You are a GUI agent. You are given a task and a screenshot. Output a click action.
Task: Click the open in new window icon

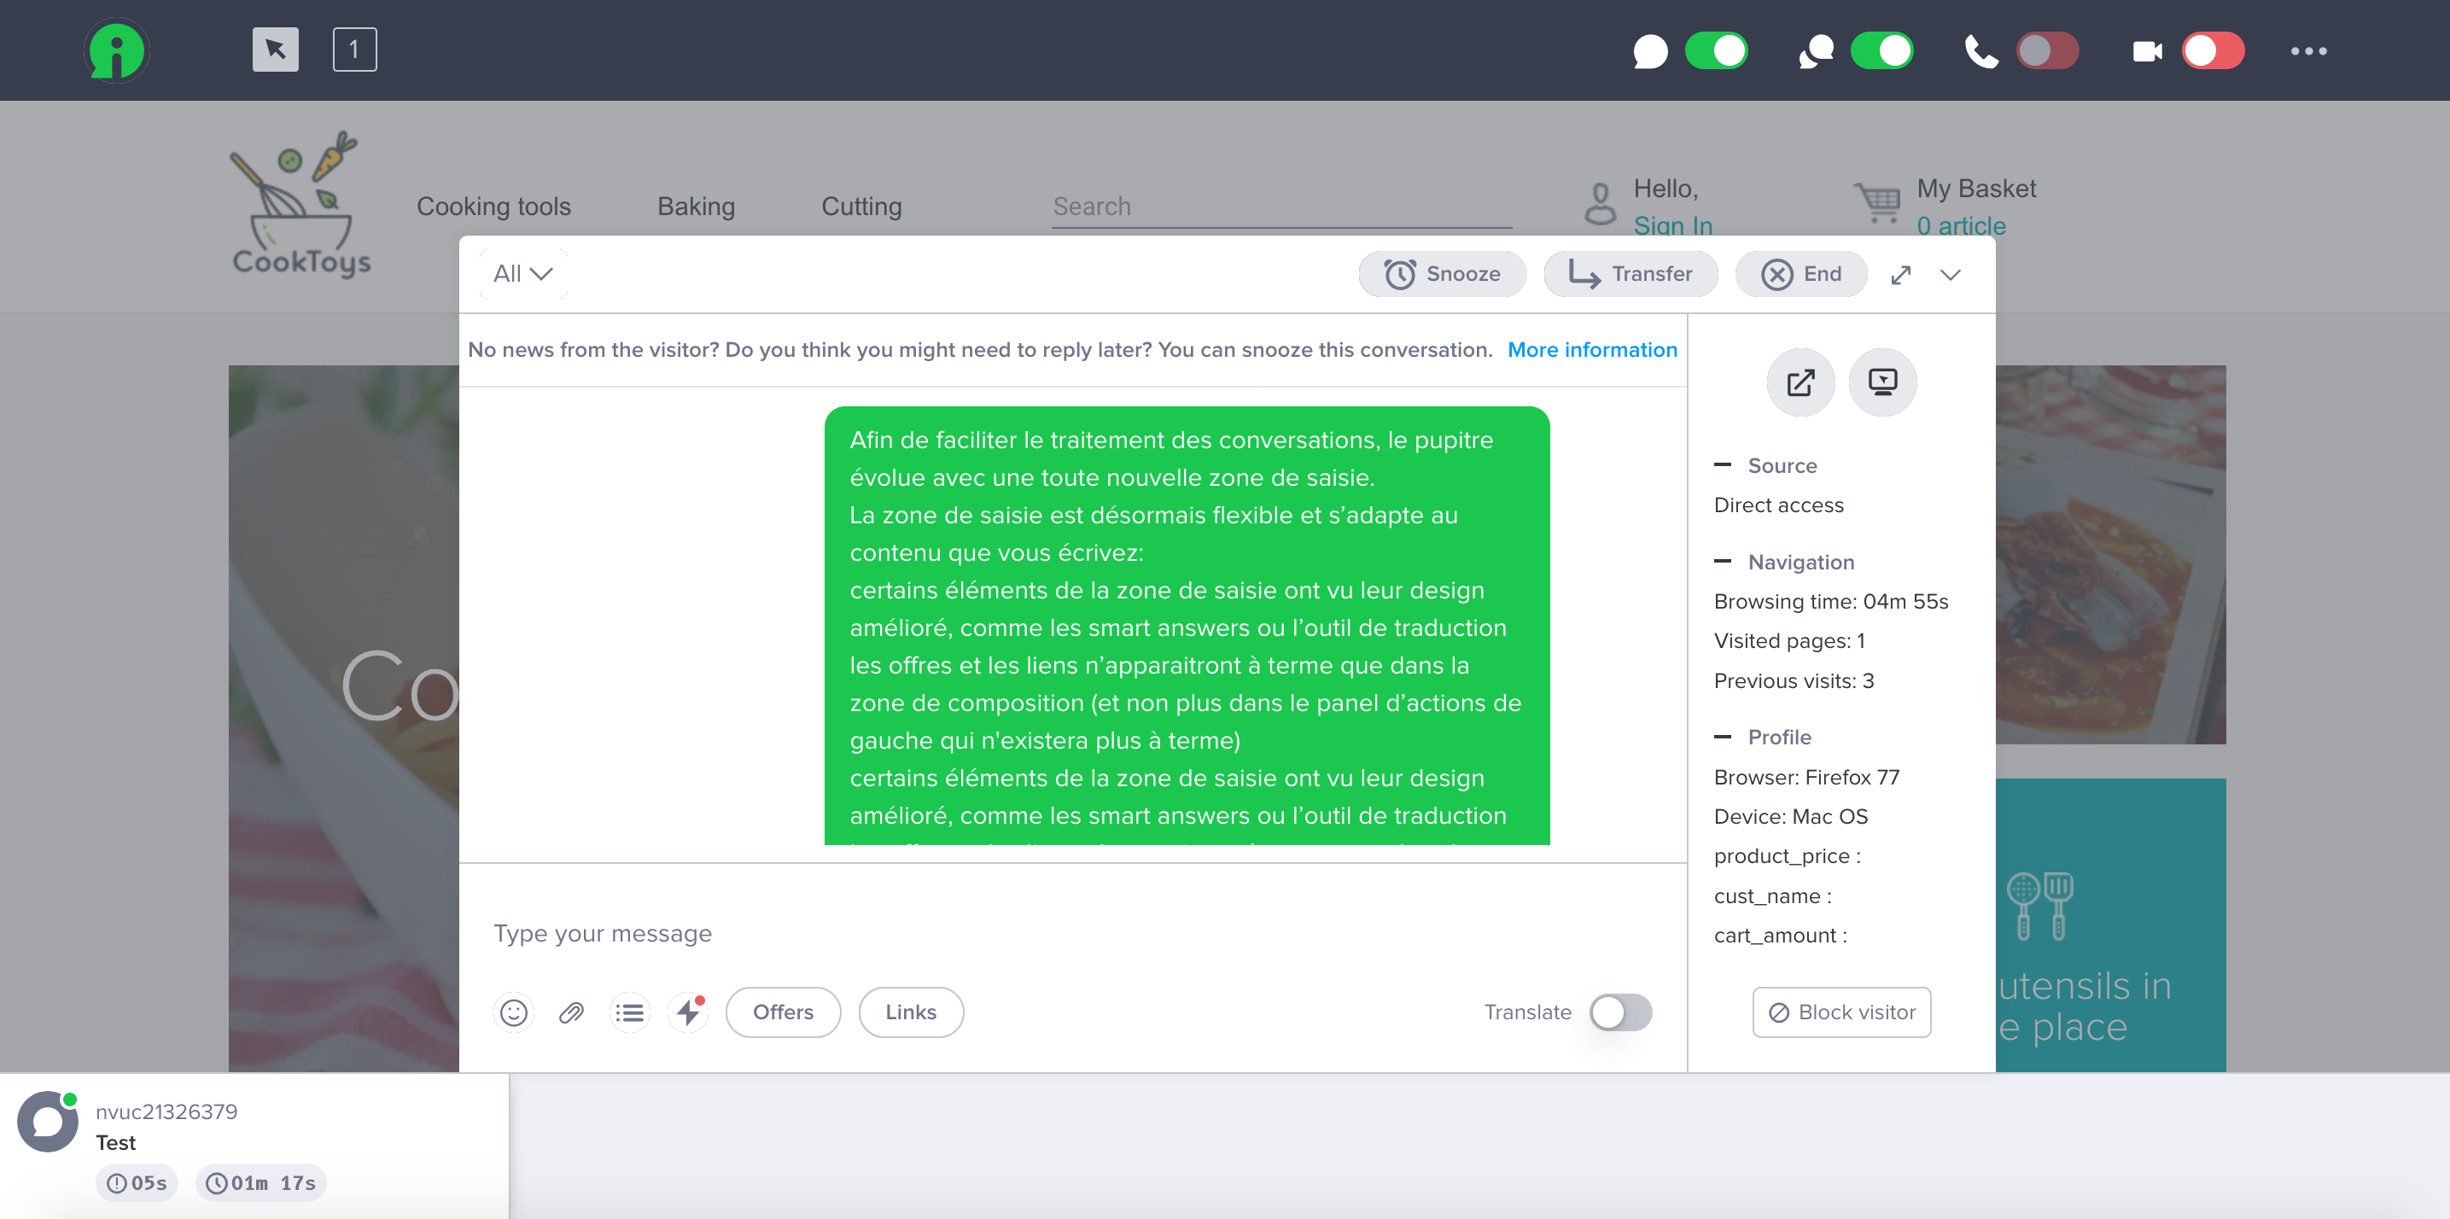click(x=1800, y=382)
